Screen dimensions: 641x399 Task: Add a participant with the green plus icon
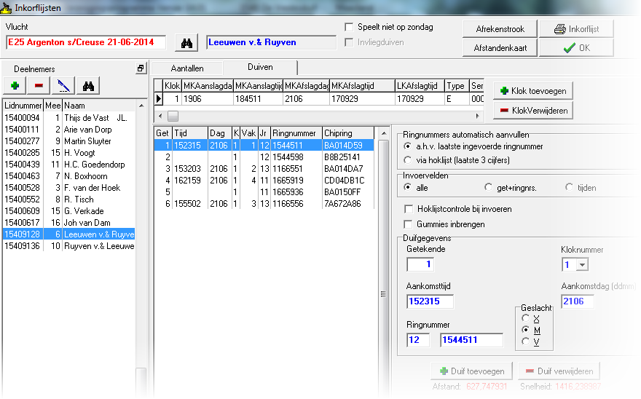coord(15,85)
